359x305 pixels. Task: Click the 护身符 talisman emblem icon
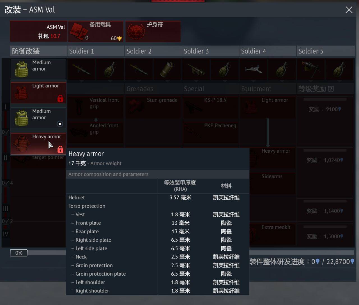pyautogui.click(x=136, y=31)
